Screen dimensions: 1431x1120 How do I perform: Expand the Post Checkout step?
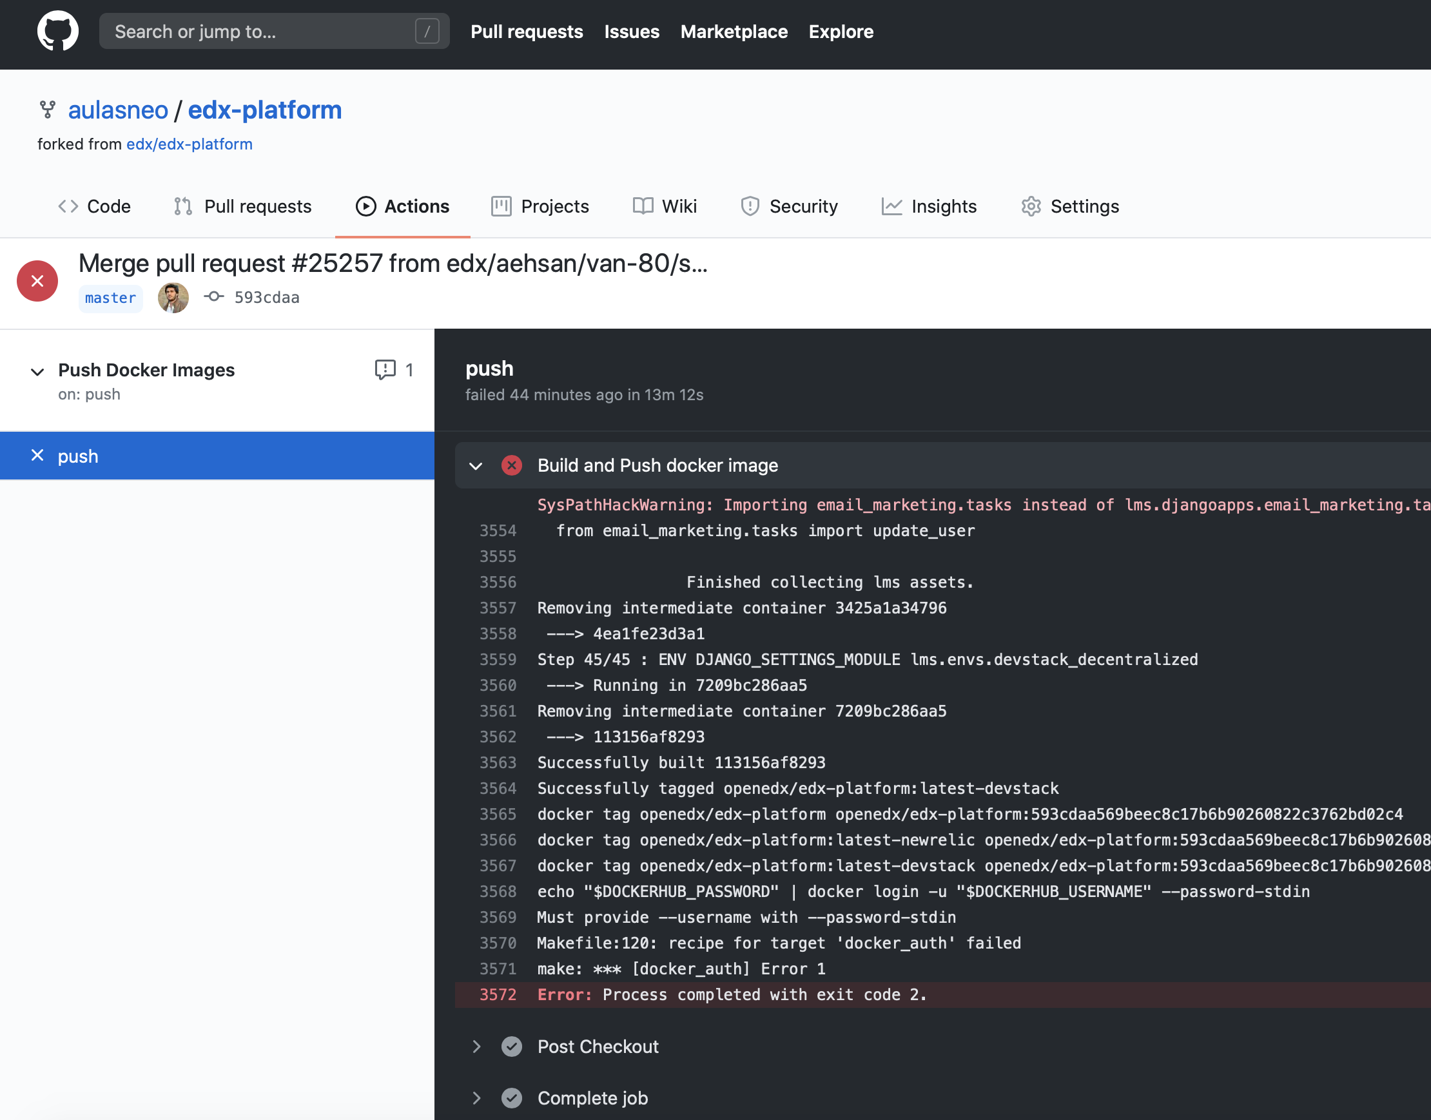point(476,1047)
